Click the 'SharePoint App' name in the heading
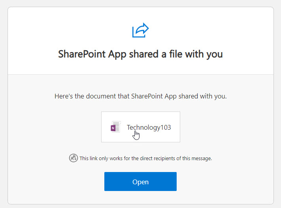 [92, 54]
